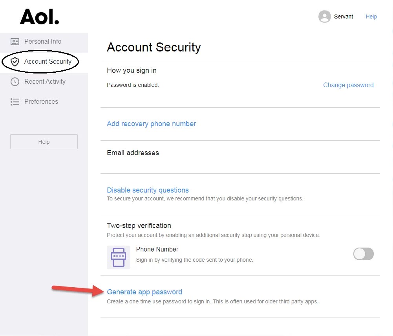The height and width of the screenshot is (336, 393).
Task: Click the Preferences list icon
Action: (x=15, y=101)
